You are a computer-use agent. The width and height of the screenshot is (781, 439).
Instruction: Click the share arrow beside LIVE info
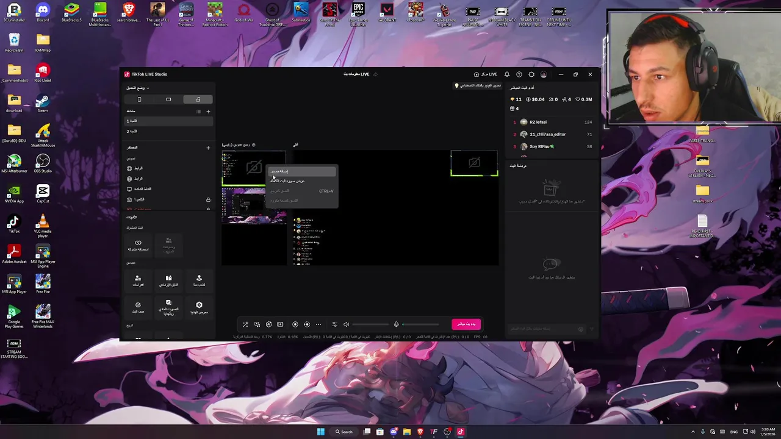point(375,74)
